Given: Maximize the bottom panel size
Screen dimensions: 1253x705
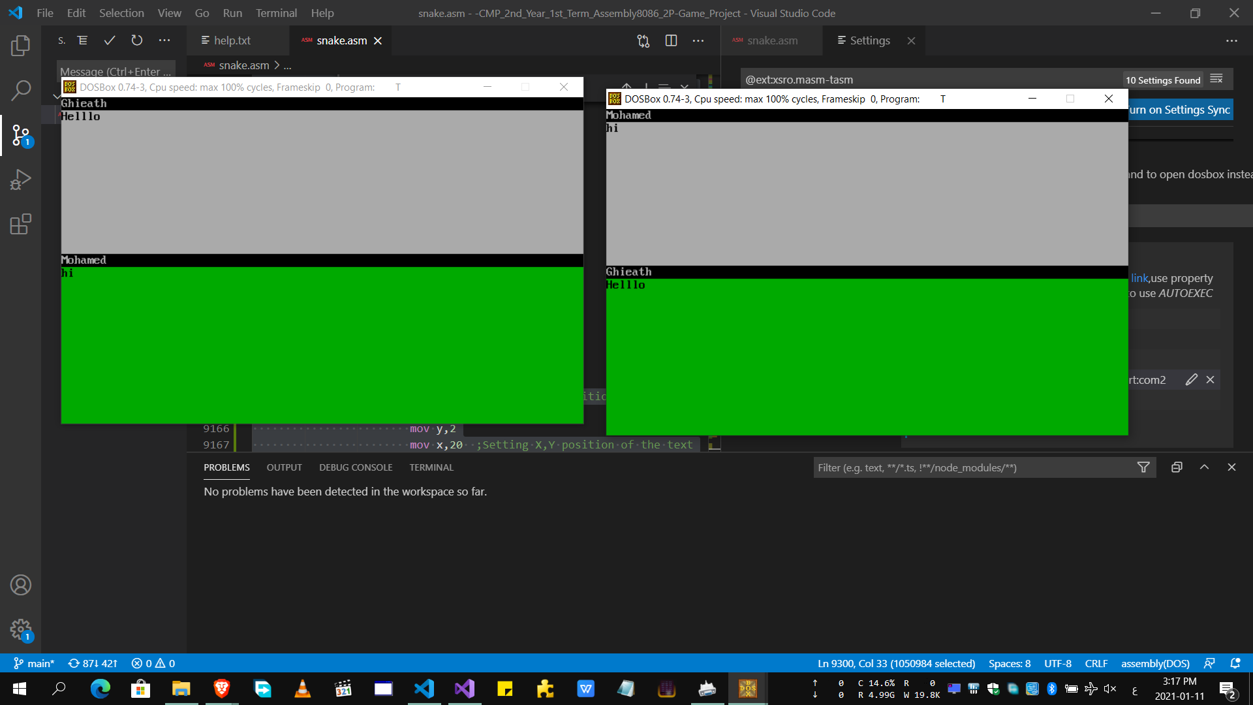Looking at the screenshot, I should tap(1204, 467).
